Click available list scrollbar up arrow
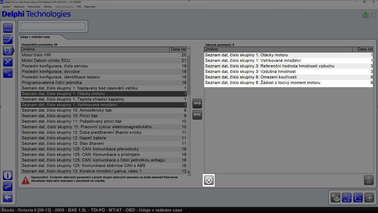This screenshot has height=213, width=378. pos(189,49)
